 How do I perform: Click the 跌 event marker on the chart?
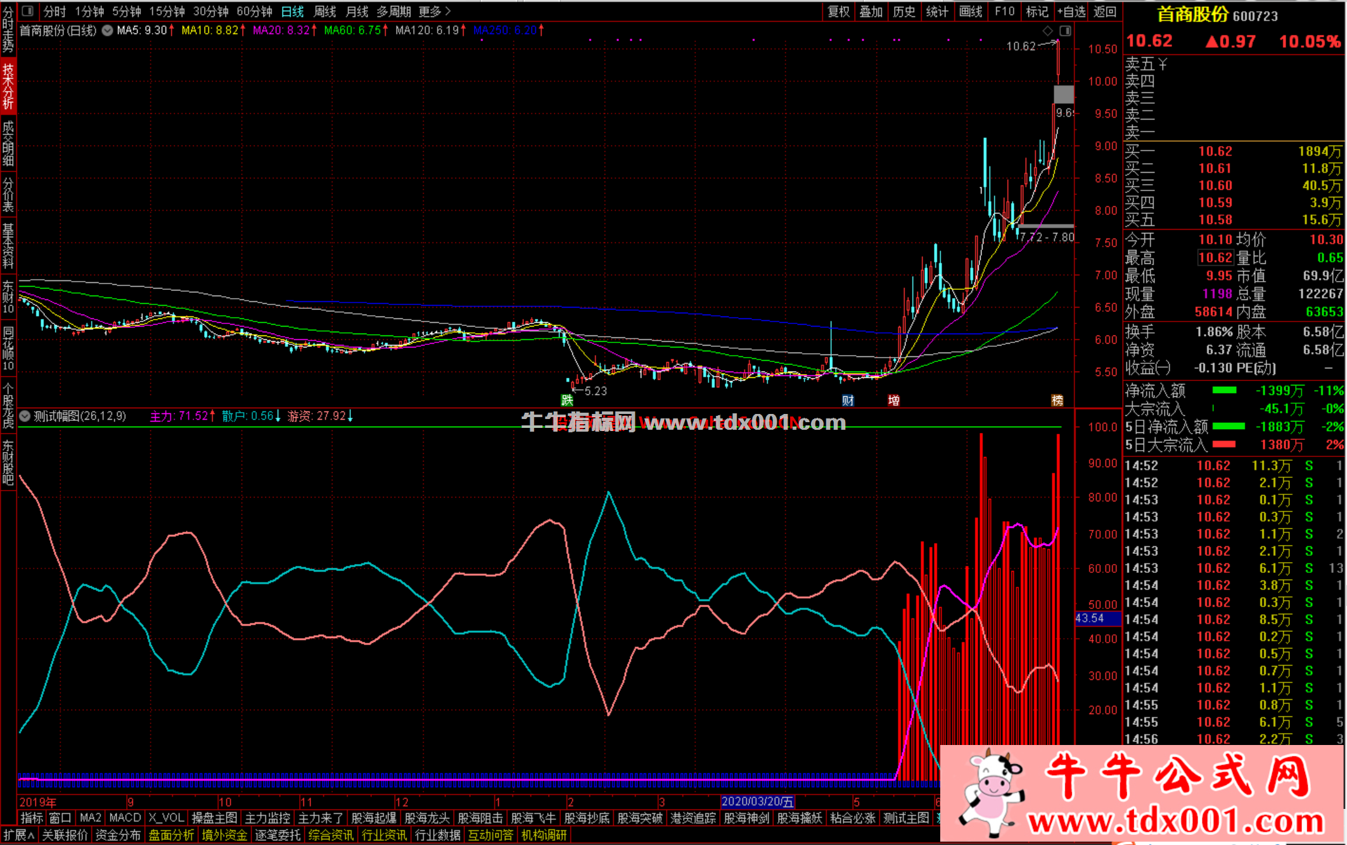click(567, 400)
